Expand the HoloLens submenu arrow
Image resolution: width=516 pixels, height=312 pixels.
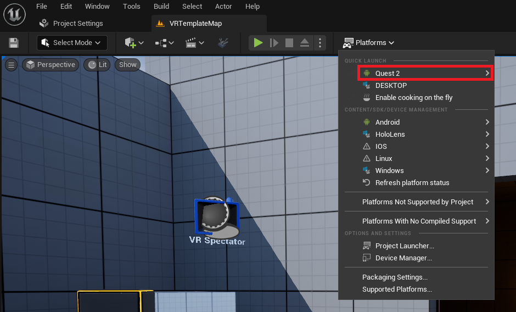click(487, 134)
